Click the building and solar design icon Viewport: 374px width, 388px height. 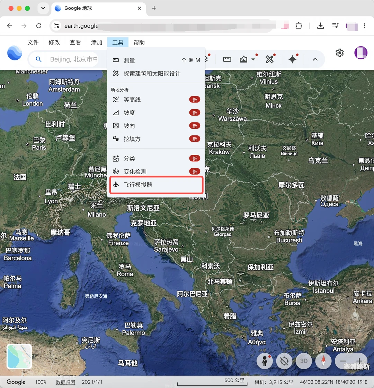click(x=269, y=59)
